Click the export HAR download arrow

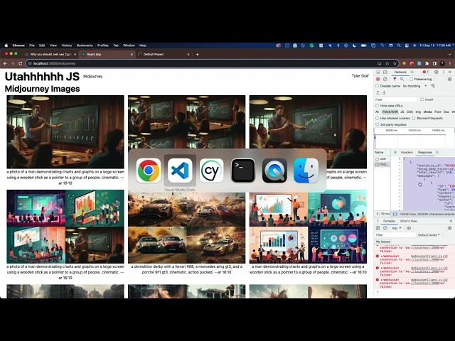pos(384,92)
